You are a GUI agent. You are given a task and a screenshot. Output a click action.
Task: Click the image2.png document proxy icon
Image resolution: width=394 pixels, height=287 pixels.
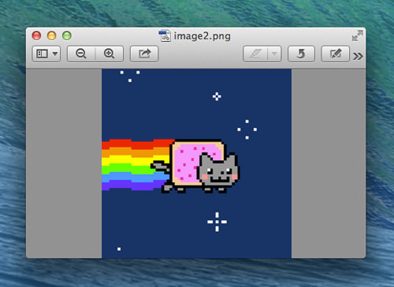click(165, 36)
